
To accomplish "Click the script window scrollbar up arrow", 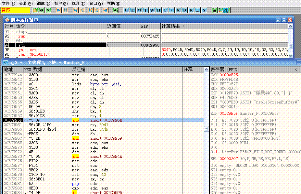I will pos(290,26).
